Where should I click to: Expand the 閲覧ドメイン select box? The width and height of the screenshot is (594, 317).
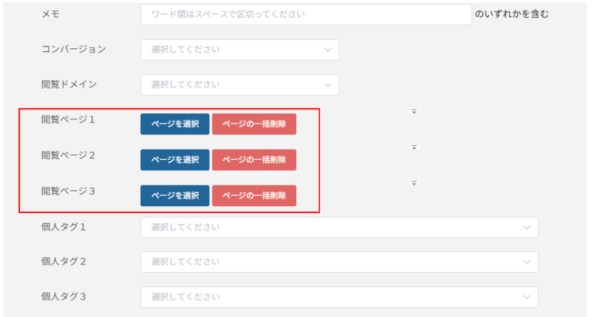240,85
